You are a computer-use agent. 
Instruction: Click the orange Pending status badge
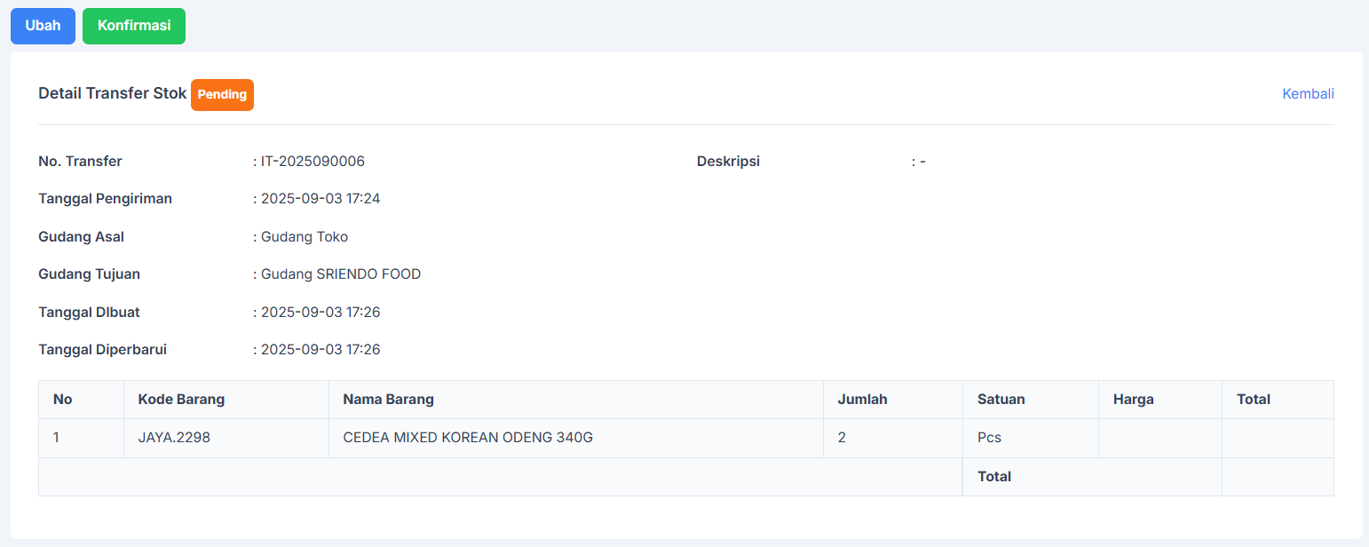click(x=222, y=94)
